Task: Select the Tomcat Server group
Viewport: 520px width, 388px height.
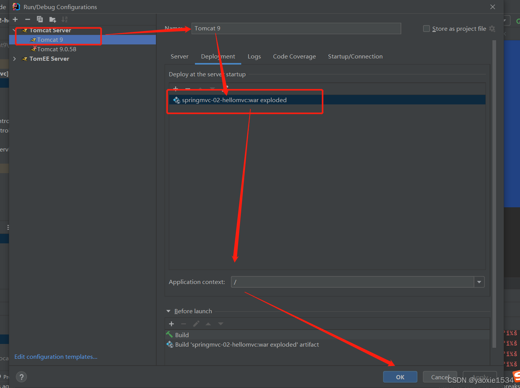Action: point(50,30)
